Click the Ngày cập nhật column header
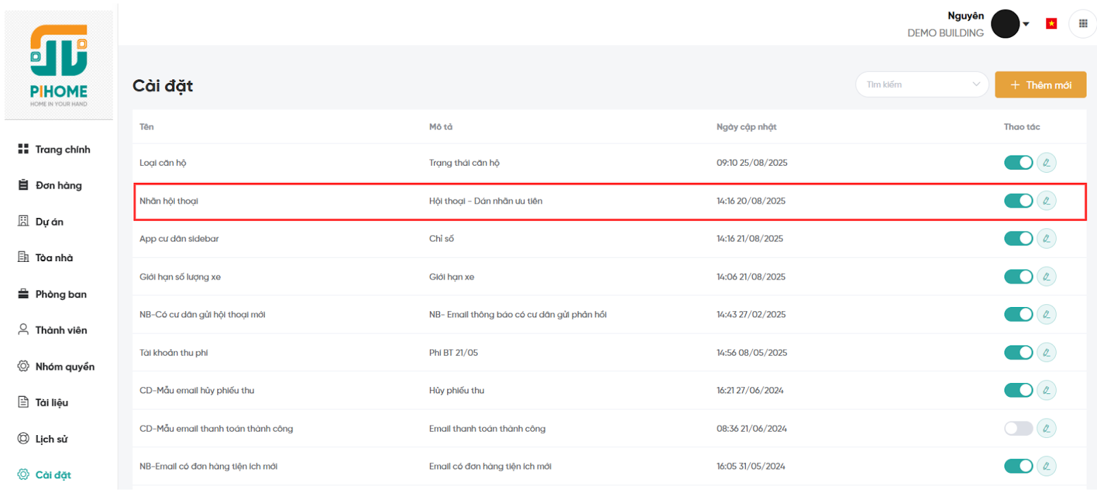 coord(746,127)
